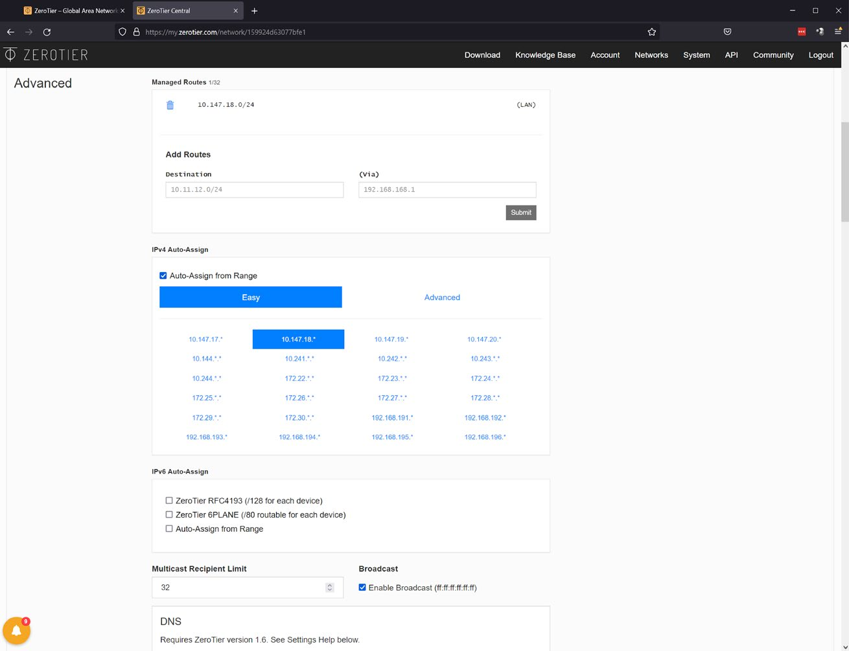Go back to the previous page

(x=10, y=32)
